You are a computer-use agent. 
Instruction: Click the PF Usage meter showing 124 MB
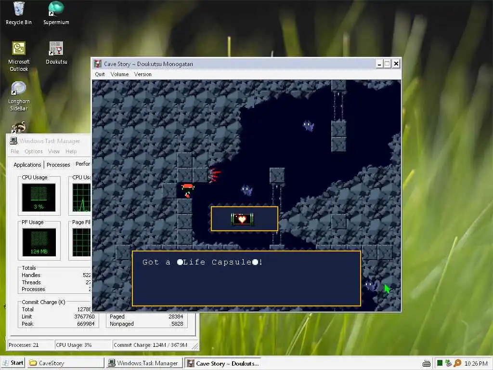tap(39, 242)
